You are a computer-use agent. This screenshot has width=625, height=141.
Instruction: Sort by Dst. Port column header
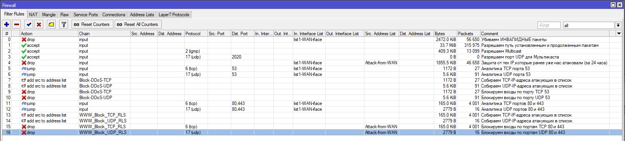[242, 34]
